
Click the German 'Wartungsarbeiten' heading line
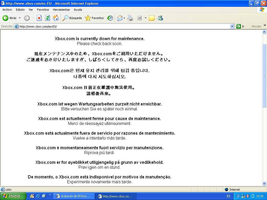[x=99, y=104]
